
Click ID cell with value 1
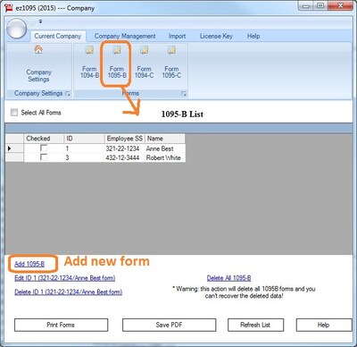click(x=84, y=148)
